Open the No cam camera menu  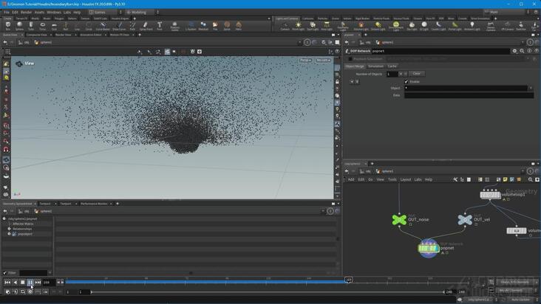(323, 61)
